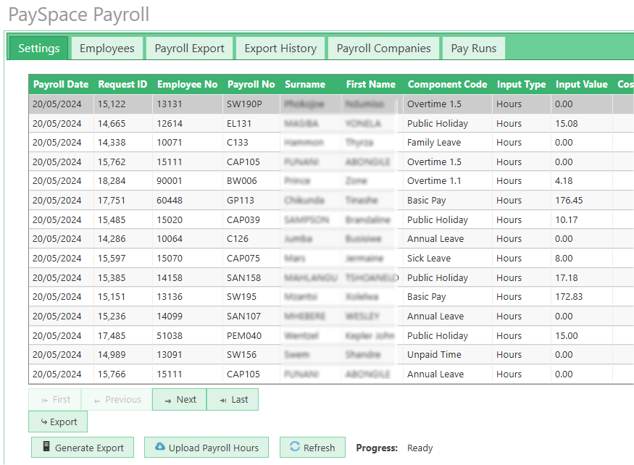Image resolution: width=634 pixels, height=465 pixels.
Task: Click Request ID 14,286
Action: [123, 238]
